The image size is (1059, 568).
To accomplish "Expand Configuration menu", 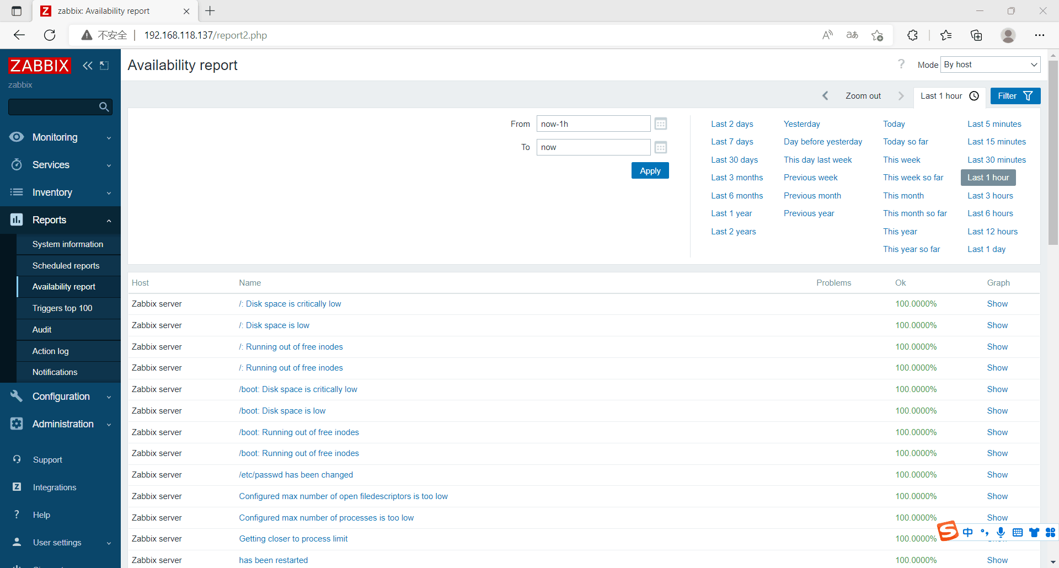I will tap(60, 396).
